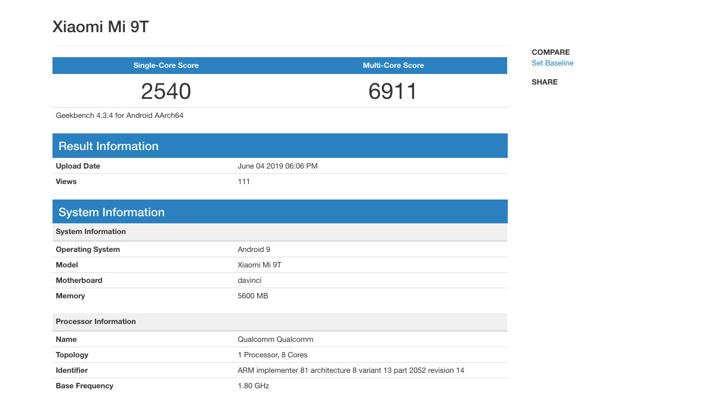Click the Identifier label

pyautogui.click(x=72, y=370)
